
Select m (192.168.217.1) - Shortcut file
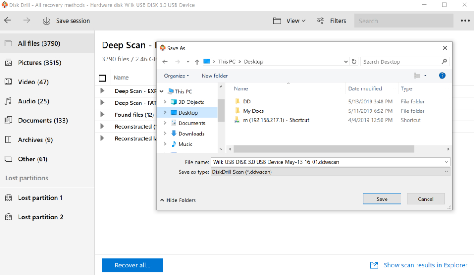pos(276,120)
